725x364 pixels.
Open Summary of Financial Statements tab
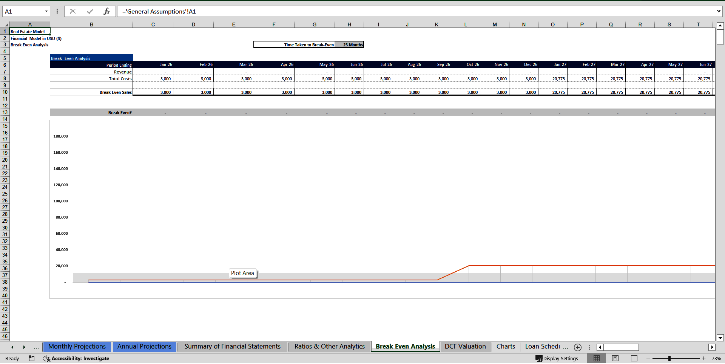pyautogui.click(x=233, y=347)
